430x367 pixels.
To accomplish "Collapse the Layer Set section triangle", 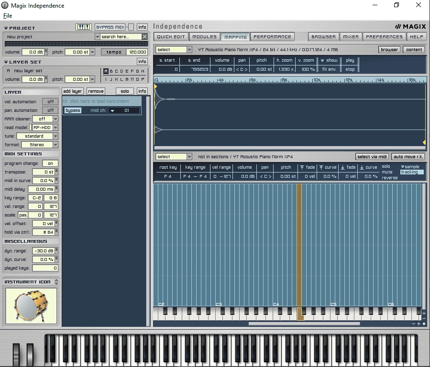I will pyautogui.click(x=6, y=62).
